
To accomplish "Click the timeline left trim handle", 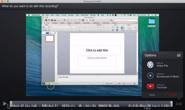I will click(11, 104).
